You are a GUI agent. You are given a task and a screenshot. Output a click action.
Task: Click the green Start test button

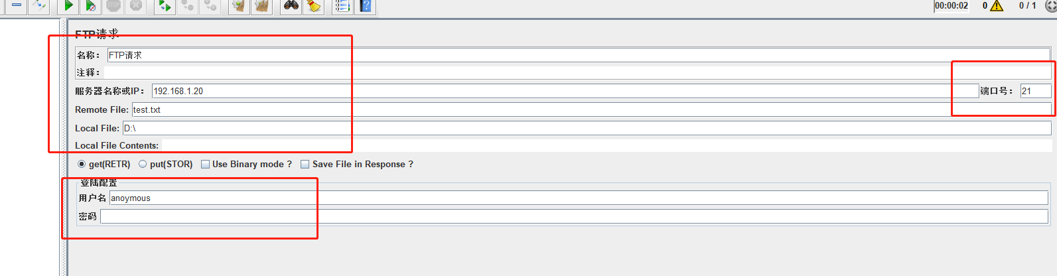pyautogui.click(x=68, y=6)
